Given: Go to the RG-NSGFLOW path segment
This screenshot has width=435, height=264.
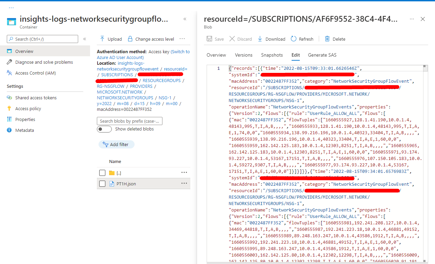Looking at the screenshot, I should (x=111, y=86).
